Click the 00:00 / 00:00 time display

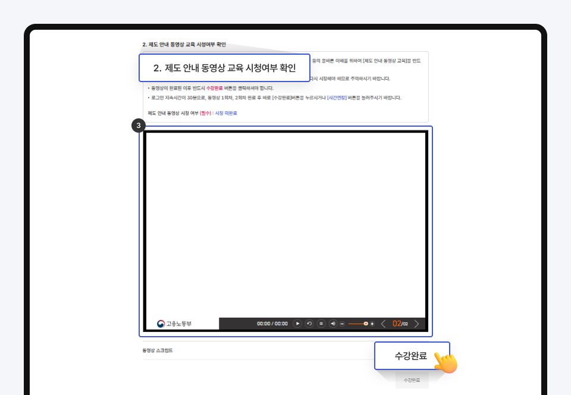click(x=272, y=324)
